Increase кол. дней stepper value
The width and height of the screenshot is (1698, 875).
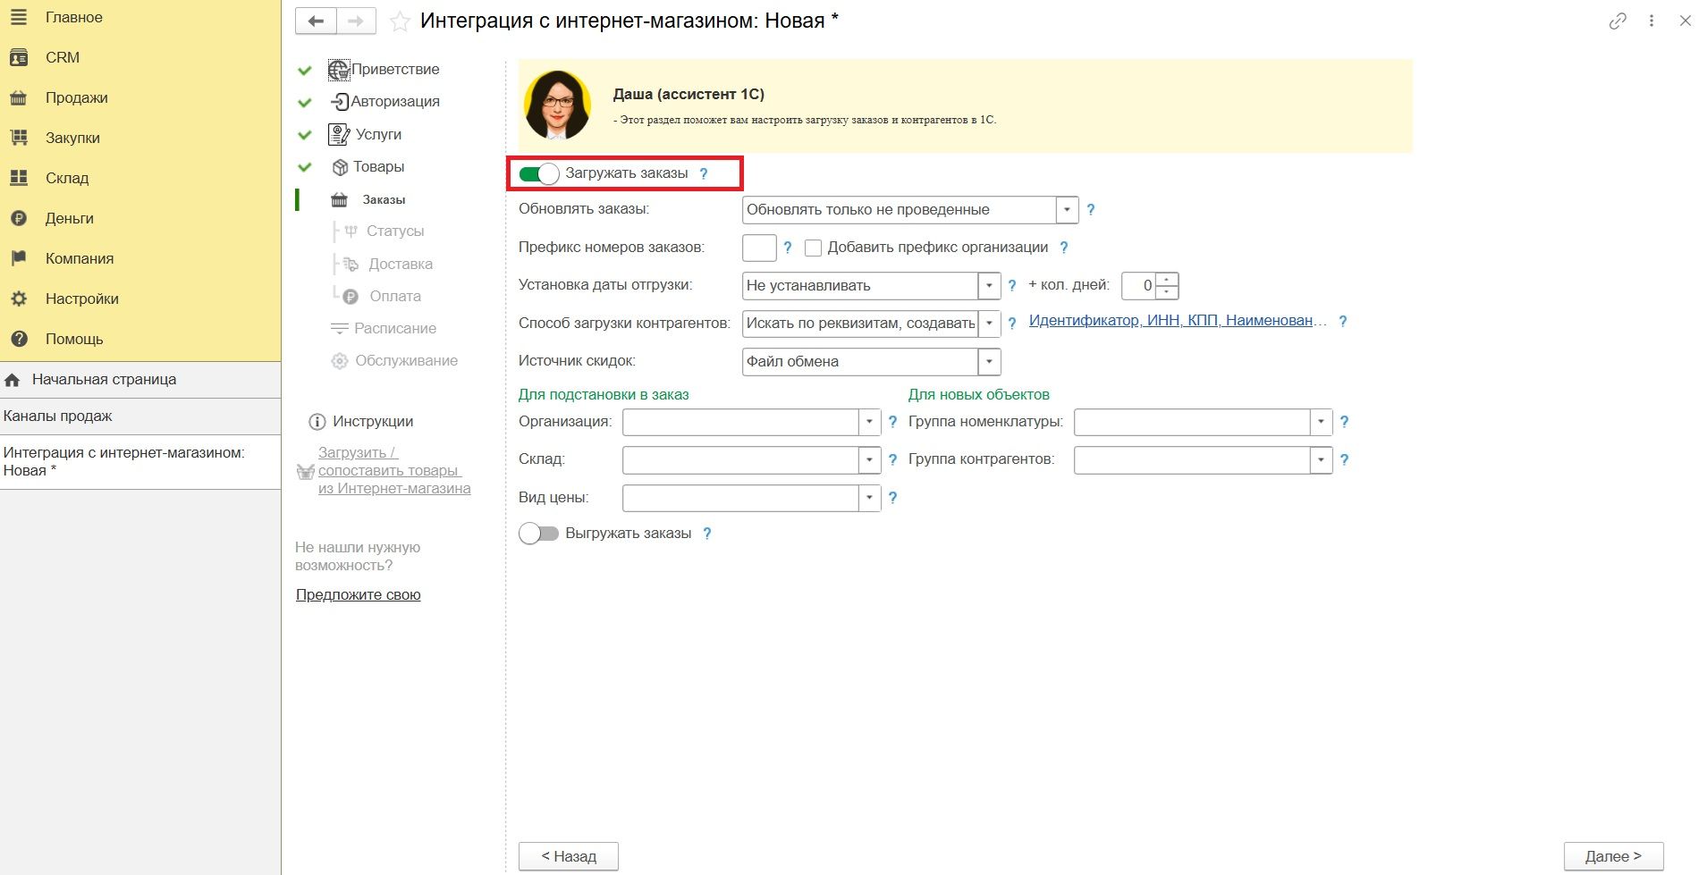click(x=1167, y=280)
